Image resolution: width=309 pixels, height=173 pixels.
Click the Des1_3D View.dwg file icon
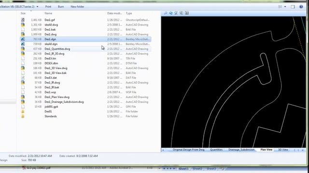[x=23, y=68]
